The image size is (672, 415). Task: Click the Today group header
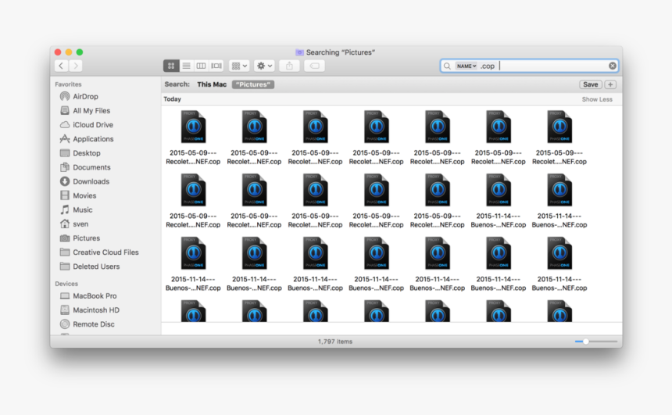[172, 99]
